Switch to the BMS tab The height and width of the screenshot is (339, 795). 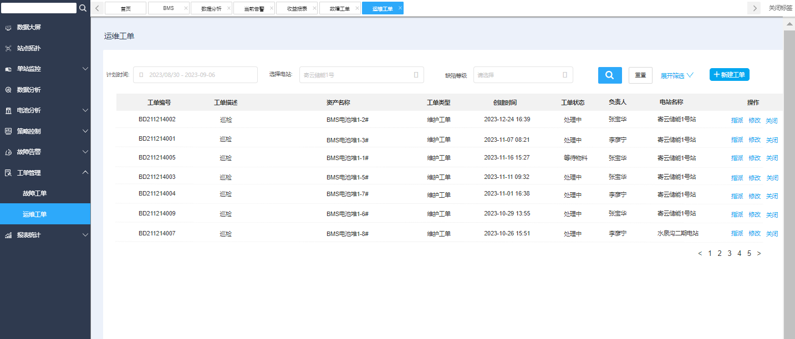coord(169,8)
